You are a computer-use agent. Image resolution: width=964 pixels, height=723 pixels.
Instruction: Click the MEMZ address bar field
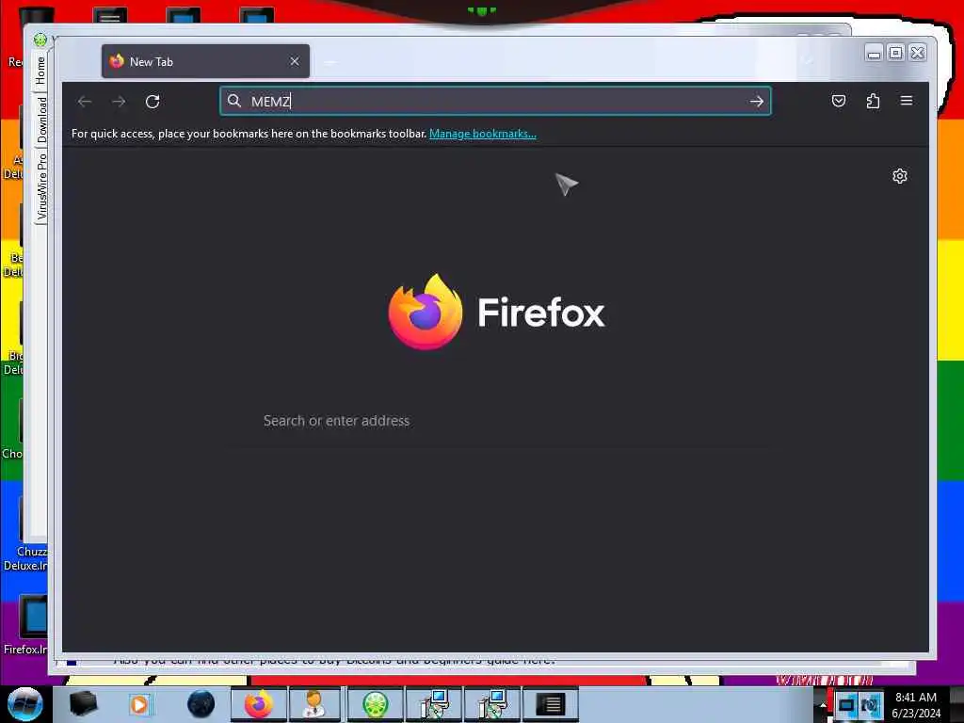495,101
